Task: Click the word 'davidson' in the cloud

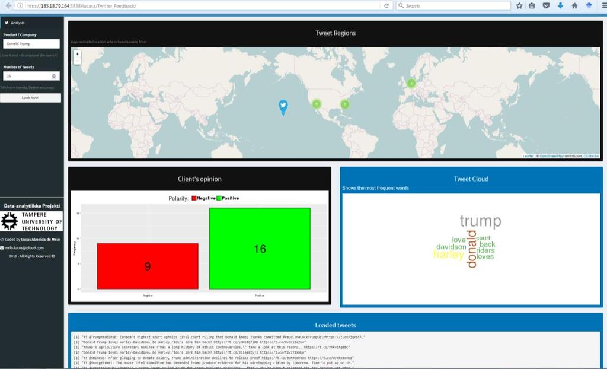Action: pyautogui.click(x=451, y=247)
